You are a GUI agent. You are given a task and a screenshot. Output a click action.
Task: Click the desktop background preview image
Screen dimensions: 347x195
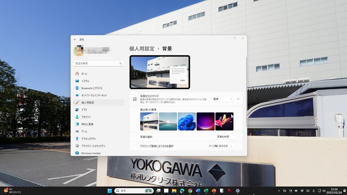point(160,72)
